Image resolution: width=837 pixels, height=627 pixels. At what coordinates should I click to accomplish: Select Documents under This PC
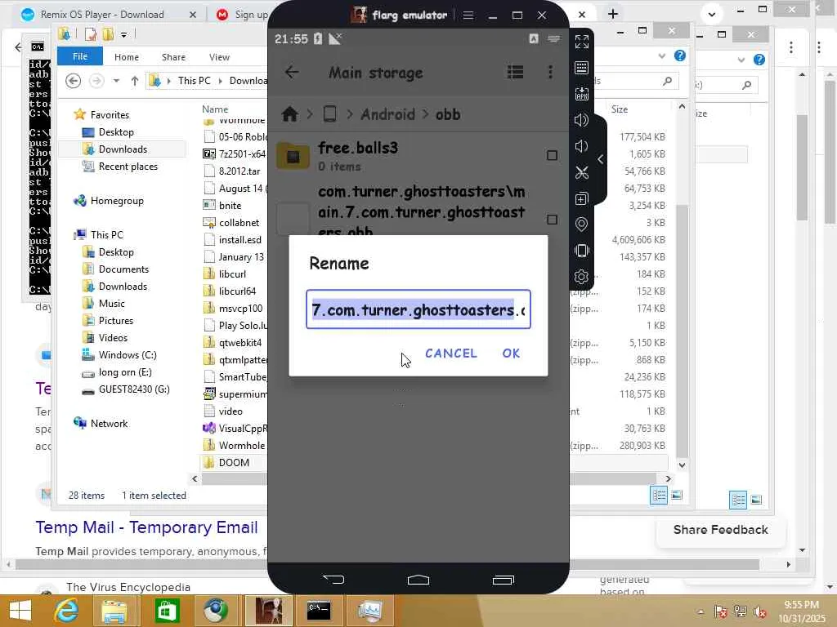[x=123, y=269]
